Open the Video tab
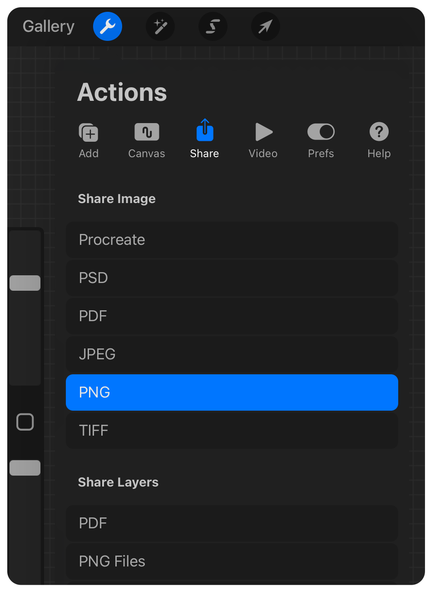This screenshot has width=435, height=596. click(263, 140)
